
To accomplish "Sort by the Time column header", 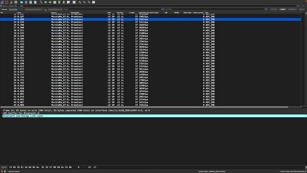I will (19, 13).
